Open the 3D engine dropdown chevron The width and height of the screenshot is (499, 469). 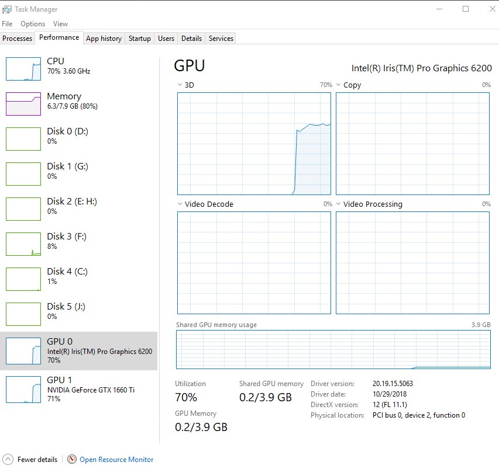point(180,85)
